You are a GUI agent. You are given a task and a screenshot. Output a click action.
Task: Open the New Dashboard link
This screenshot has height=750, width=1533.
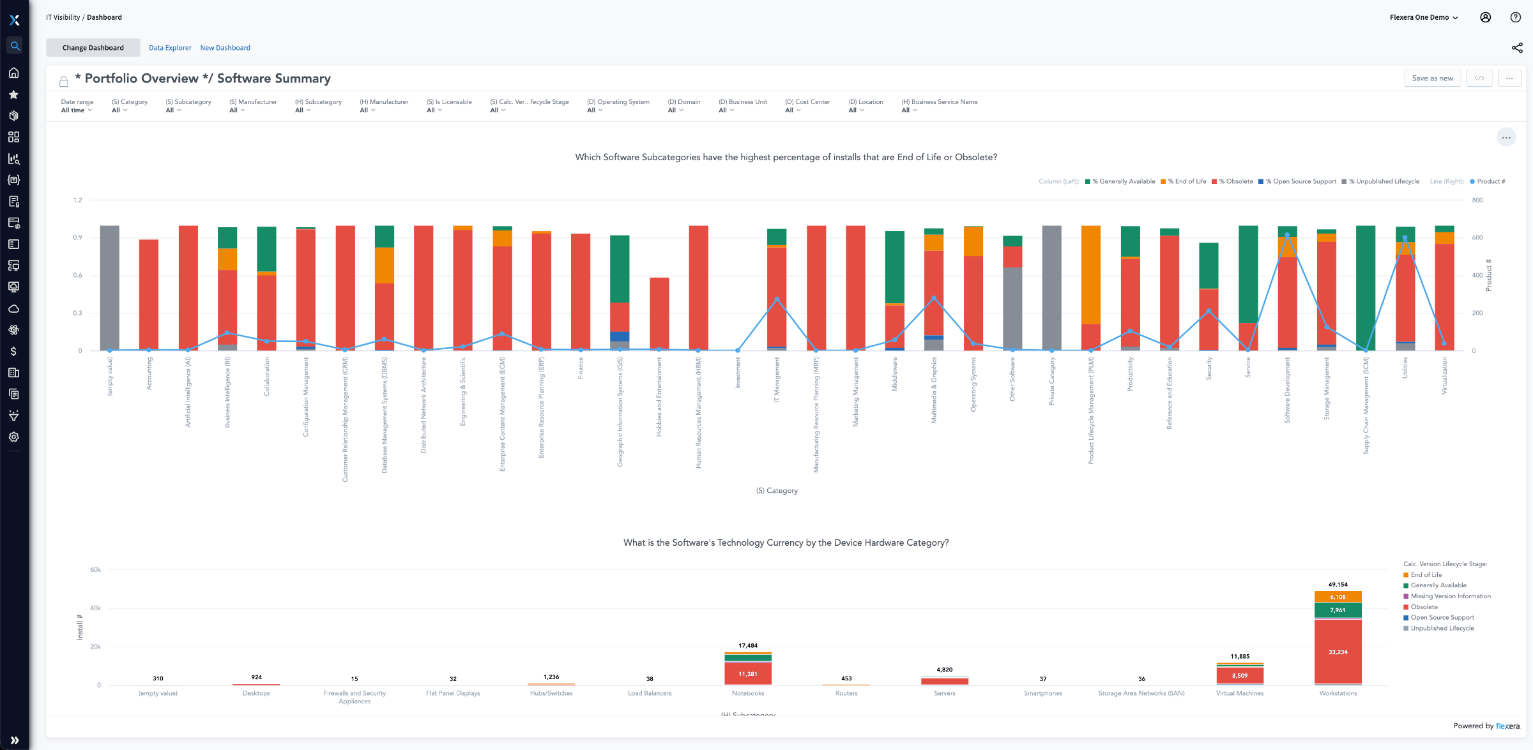[225, 48]
